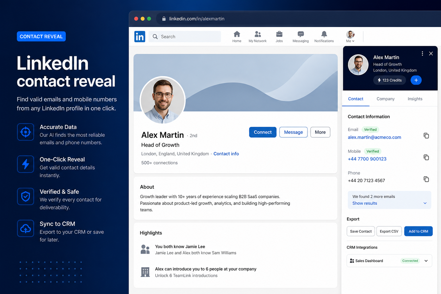Click the mobile Verified badge
441x294 pixels.
tap(373, 151)
